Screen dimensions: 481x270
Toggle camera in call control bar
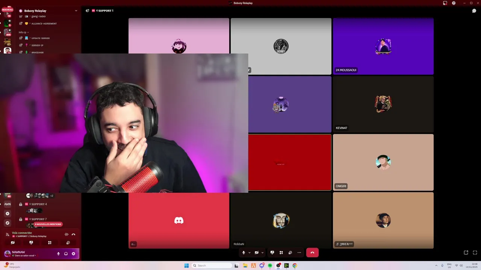(257, 253)
